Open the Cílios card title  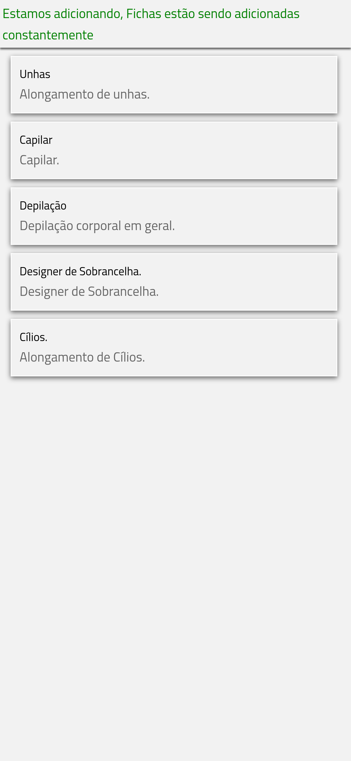pos(33,337)
